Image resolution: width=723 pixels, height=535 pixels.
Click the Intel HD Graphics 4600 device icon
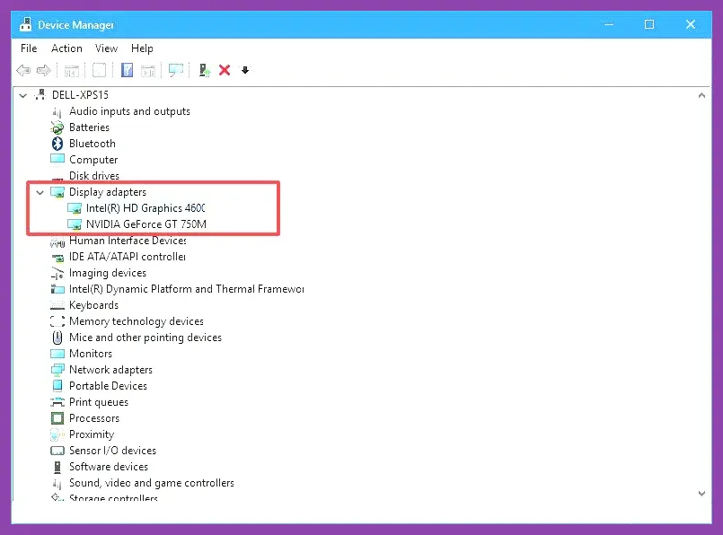click(75, 208)
